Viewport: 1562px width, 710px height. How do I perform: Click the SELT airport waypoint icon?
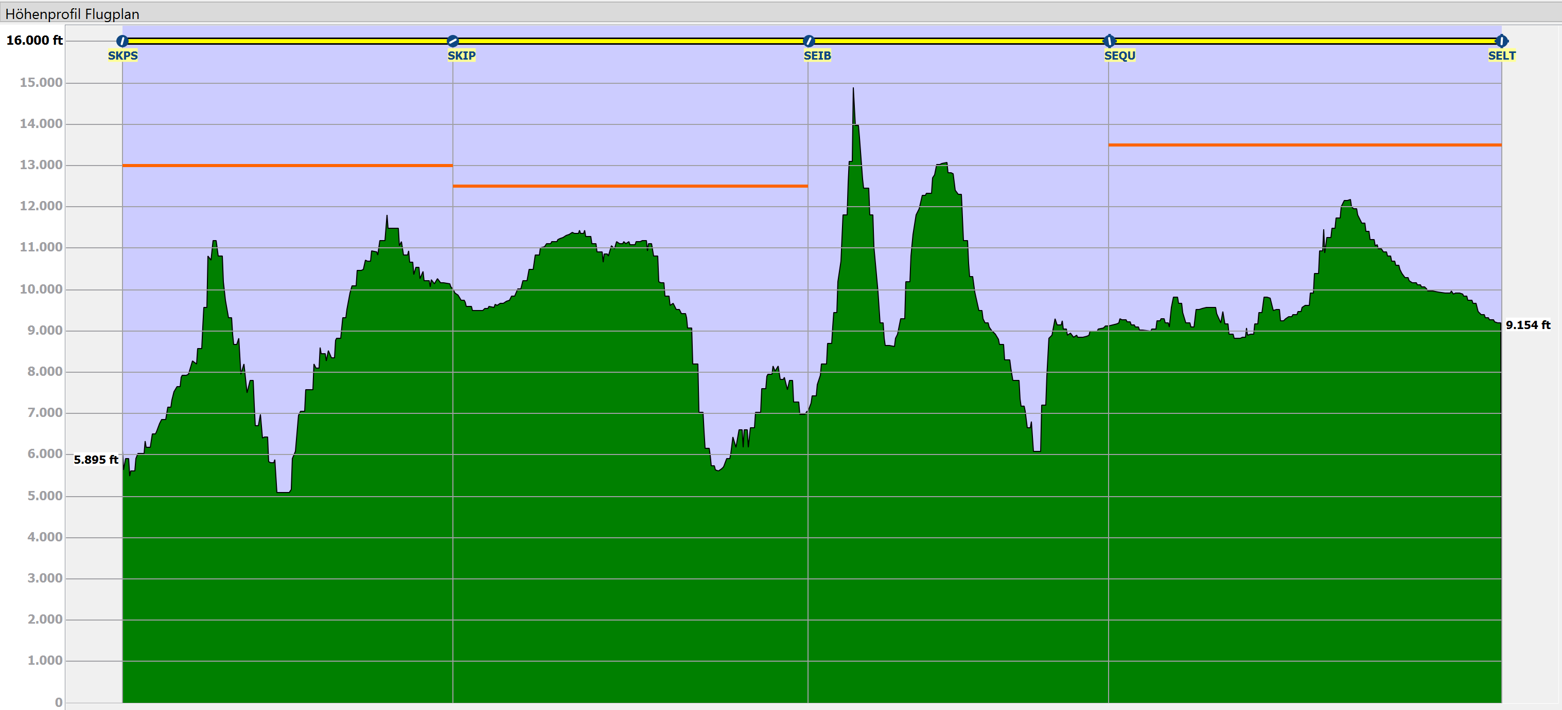[x=1501, y=41]
